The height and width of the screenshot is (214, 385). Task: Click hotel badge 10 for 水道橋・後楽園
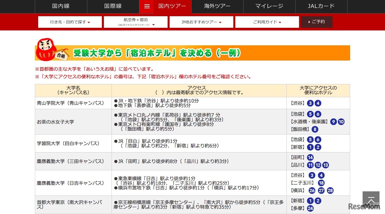[x=341, y=122]
